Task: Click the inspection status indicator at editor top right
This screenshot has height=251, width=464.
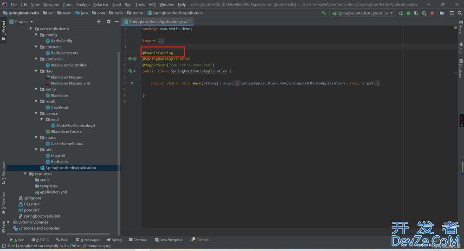Action: pos(456,28)
